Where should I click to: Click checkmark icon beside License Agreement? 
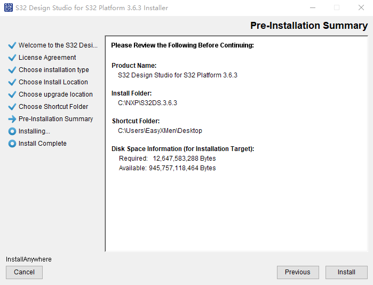point(12,58)
